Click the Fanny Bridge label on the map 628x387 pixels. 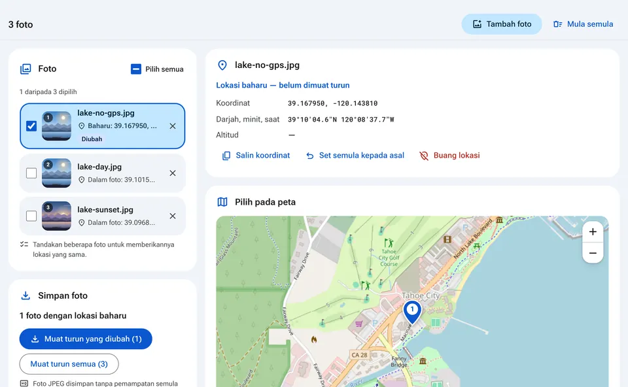[399, 362]
